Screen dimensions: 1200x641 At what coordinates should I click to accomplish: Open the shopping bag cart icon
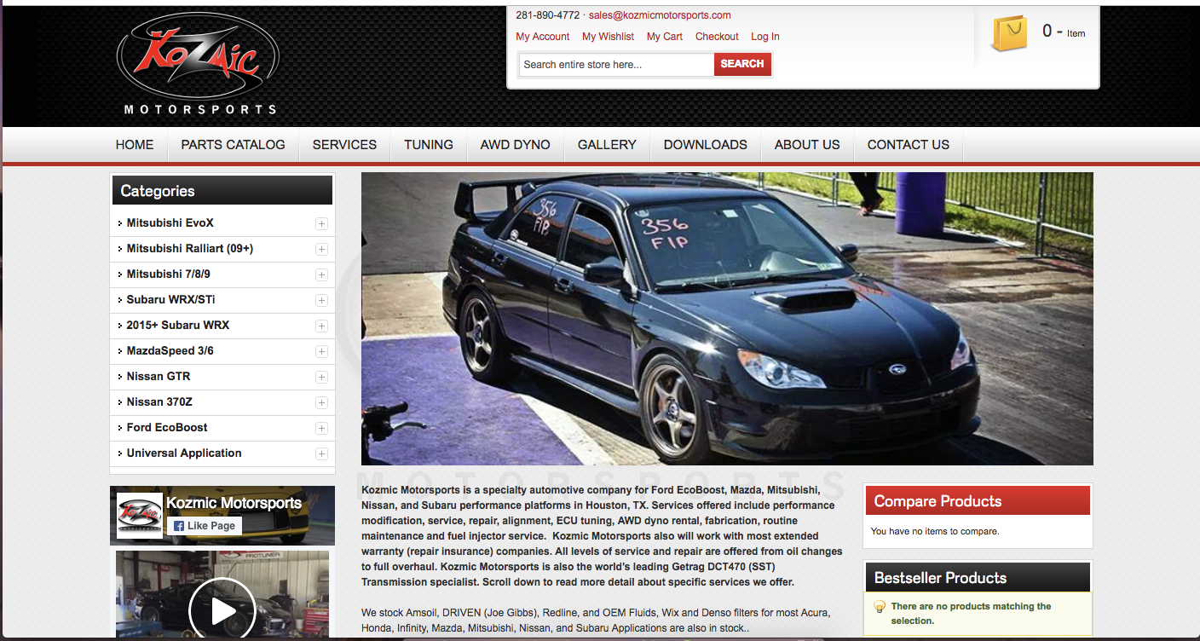(x=1009, y=33)
